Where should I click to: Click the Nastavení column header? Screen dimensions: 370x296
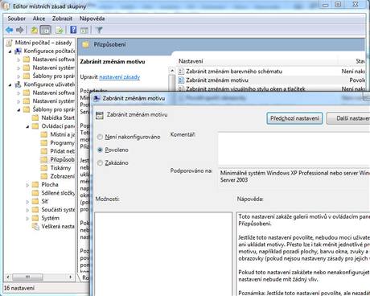[x=191, y=61]
